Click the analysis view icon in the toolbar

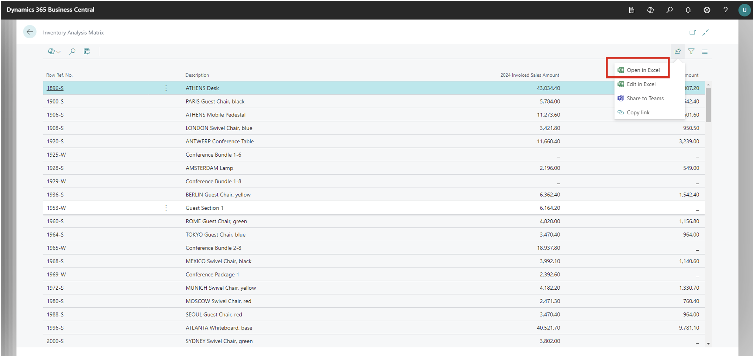(87, 52)
